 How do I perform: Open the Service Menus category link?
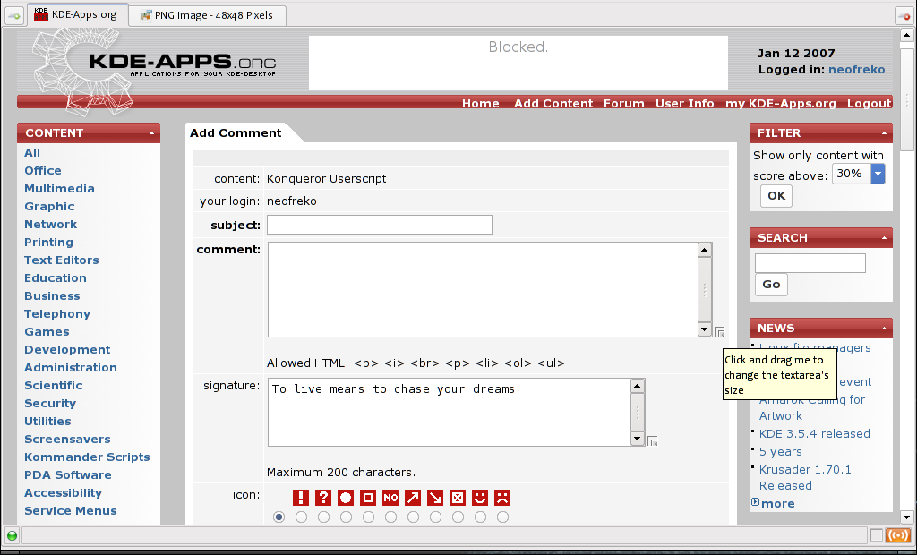[70, 510]
